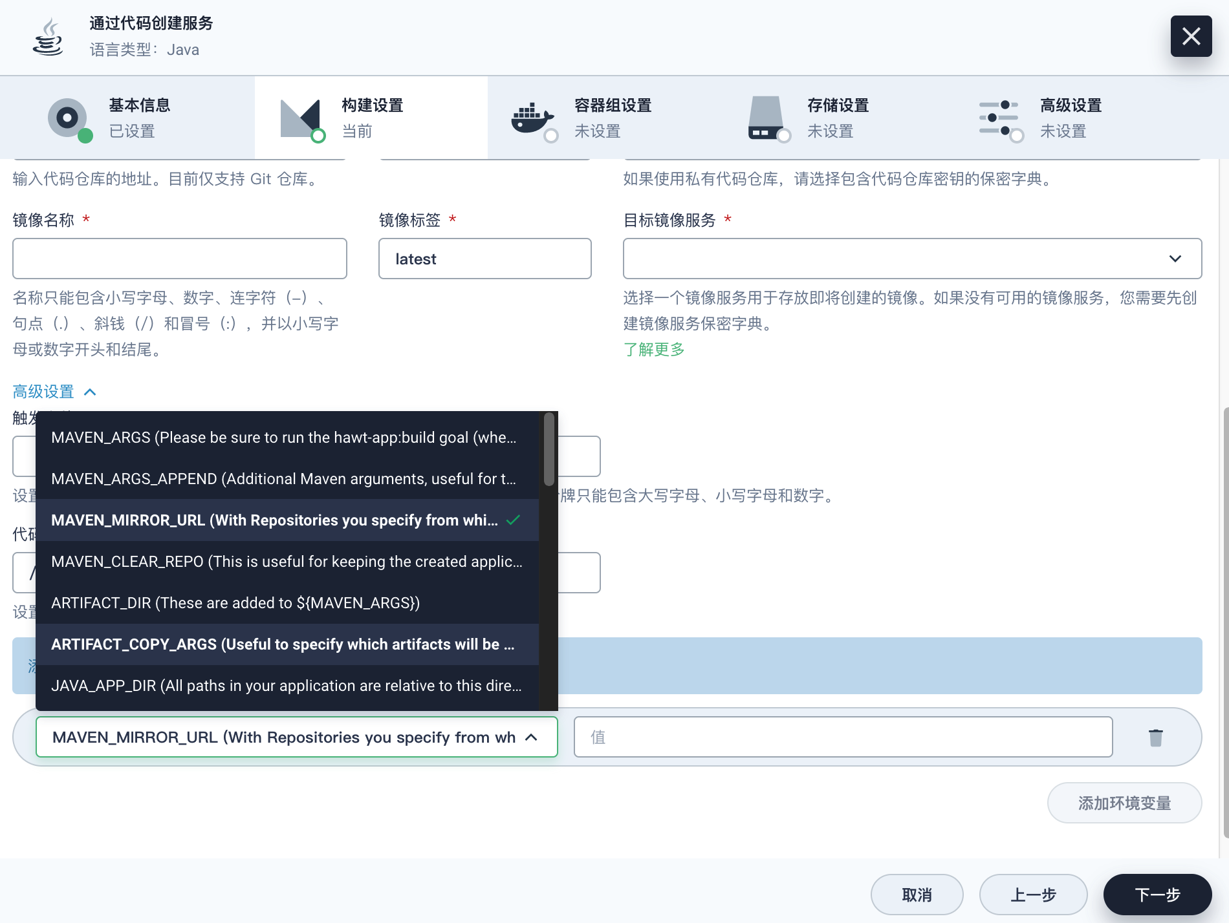Click the 高级设置 sliders icon
The width and height of the screenshot is (1229, 923).
pyautogui.click(x=1000, y=119)
